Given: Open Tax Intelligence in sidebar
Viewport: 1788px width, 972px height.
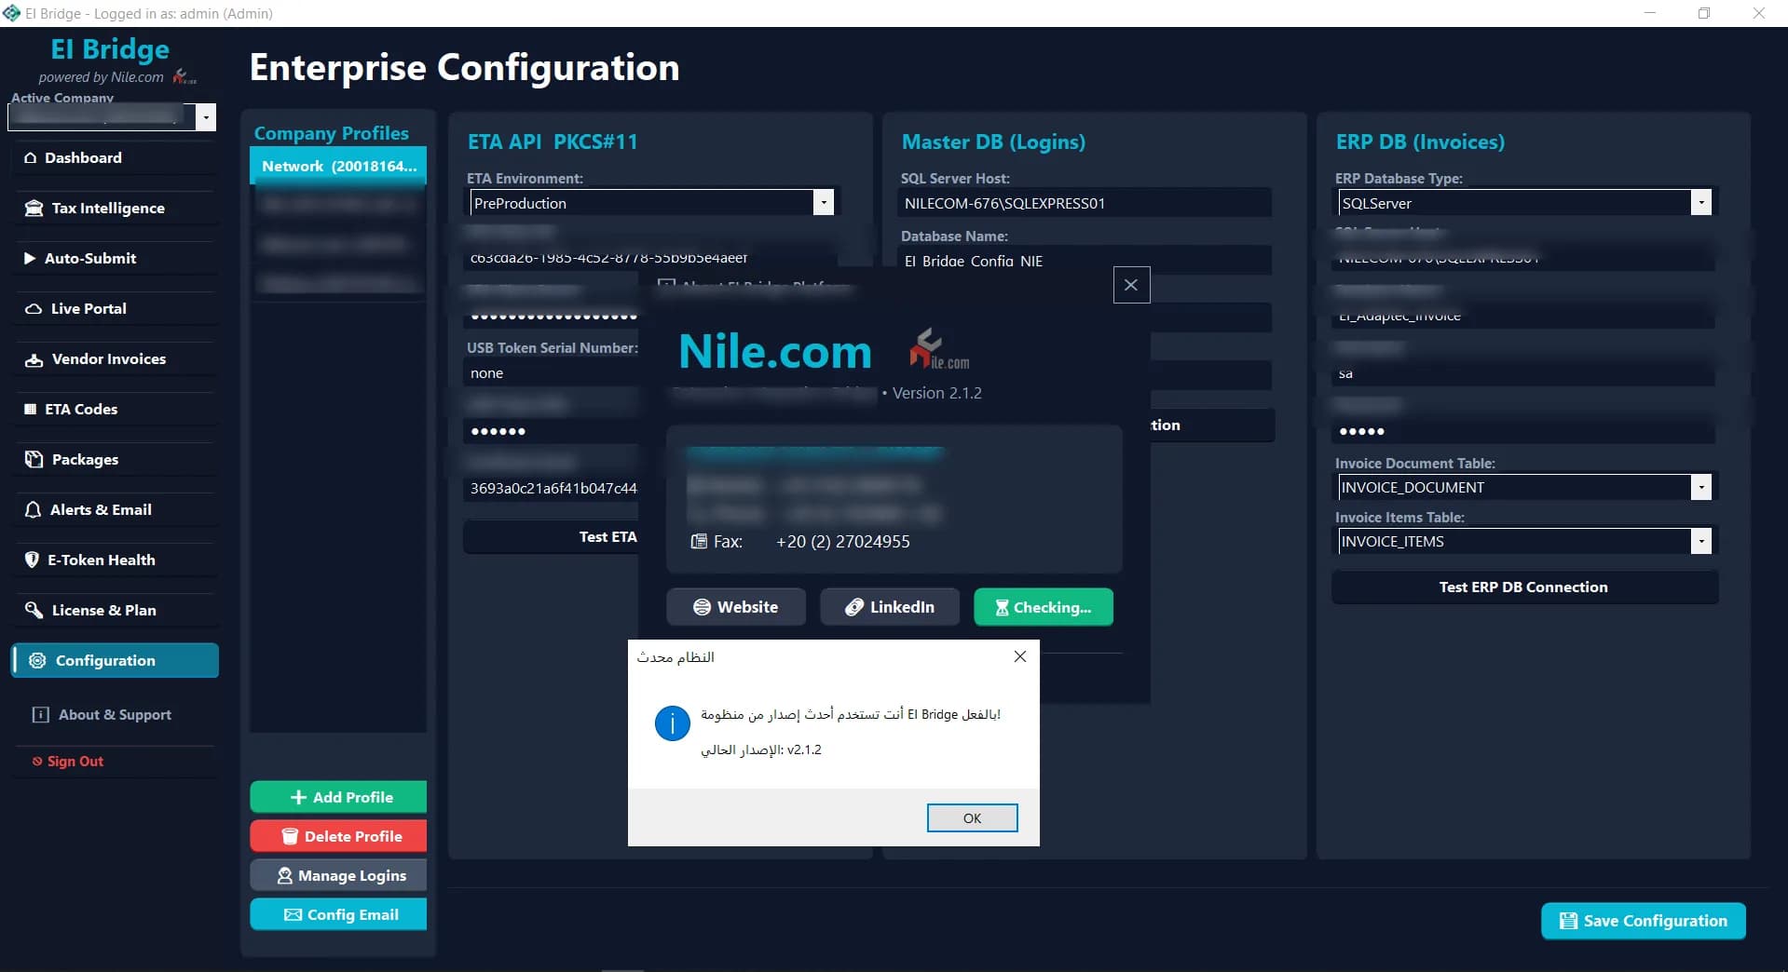Looking at the screenshot, I should (116, 208).
